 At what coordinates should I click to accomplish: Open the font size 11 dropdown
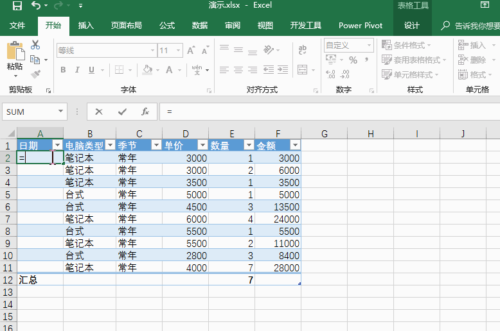pos(178,50)
